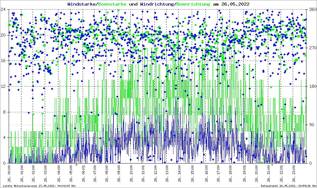
Task: Click the green 'Boenstarke' title label
Action: [112, 4]
